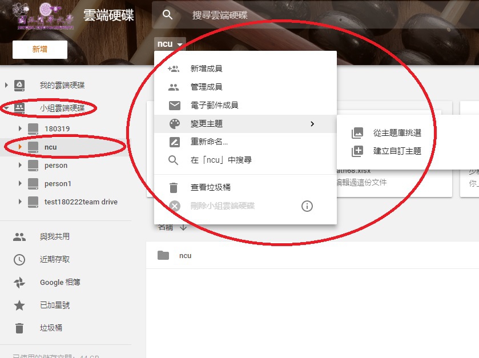Click the ncu folder icon in file list
479x358 pixels.
point(163,255)
